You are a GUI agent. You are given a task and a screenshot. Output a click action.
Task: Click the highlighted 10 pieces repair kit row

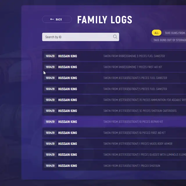pos(133,122)
